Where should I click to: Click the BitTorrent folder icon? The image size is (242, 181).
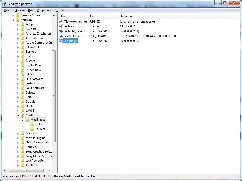click(22, 47)
